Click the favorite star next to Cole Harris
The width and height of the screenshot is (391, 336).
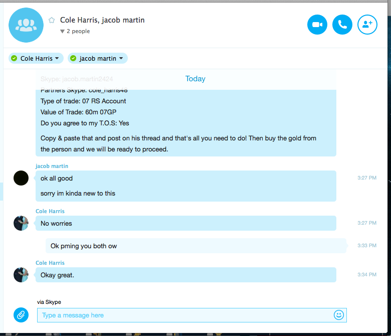pyautogui.click(x=52, y=20)
